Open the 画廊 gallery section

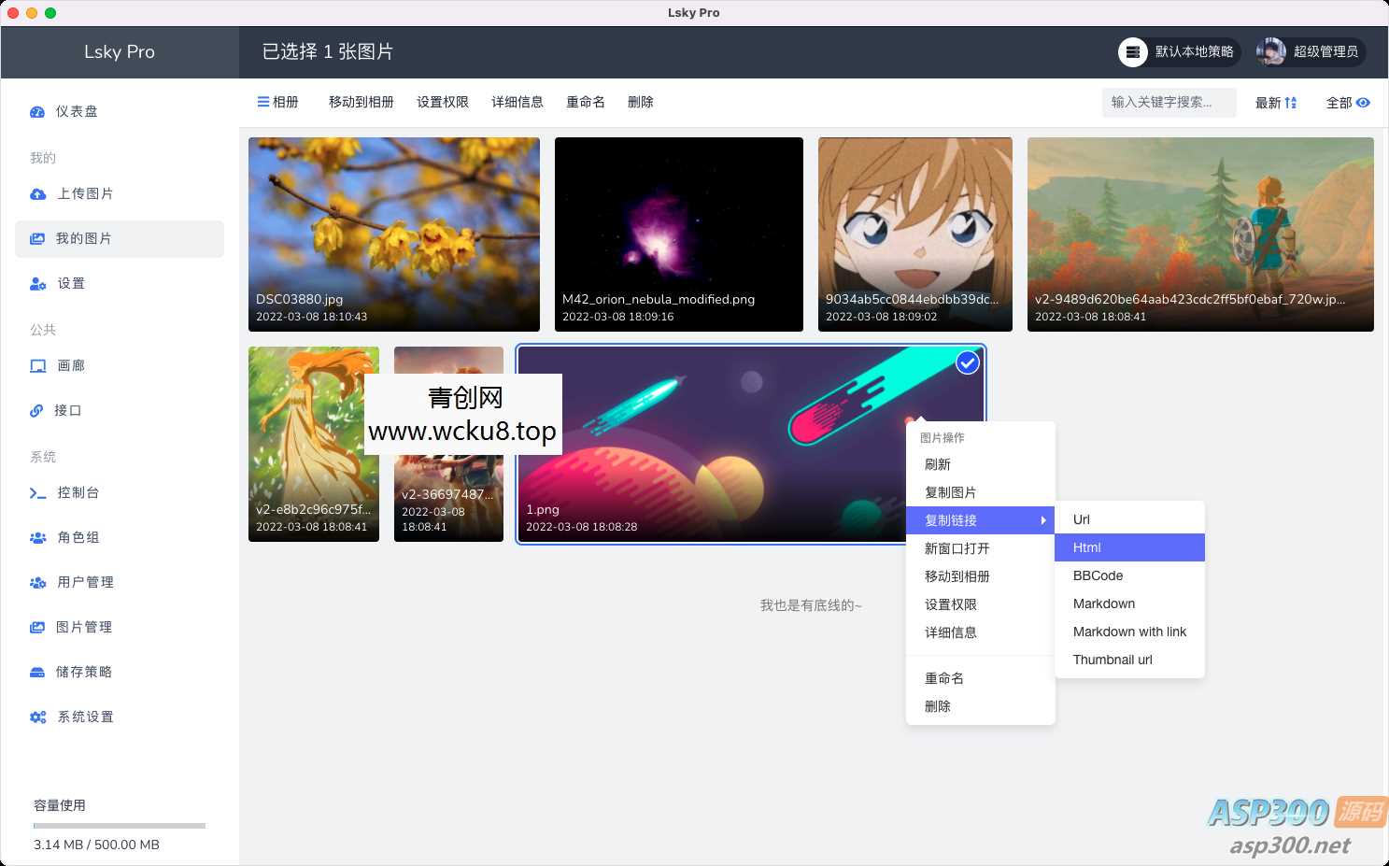pyautogui.click(x=37, y=365)
